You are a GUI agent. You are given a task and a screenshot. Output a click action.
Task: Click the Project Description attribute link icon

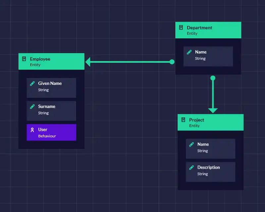pyautogui.click(x=191, y=168)
